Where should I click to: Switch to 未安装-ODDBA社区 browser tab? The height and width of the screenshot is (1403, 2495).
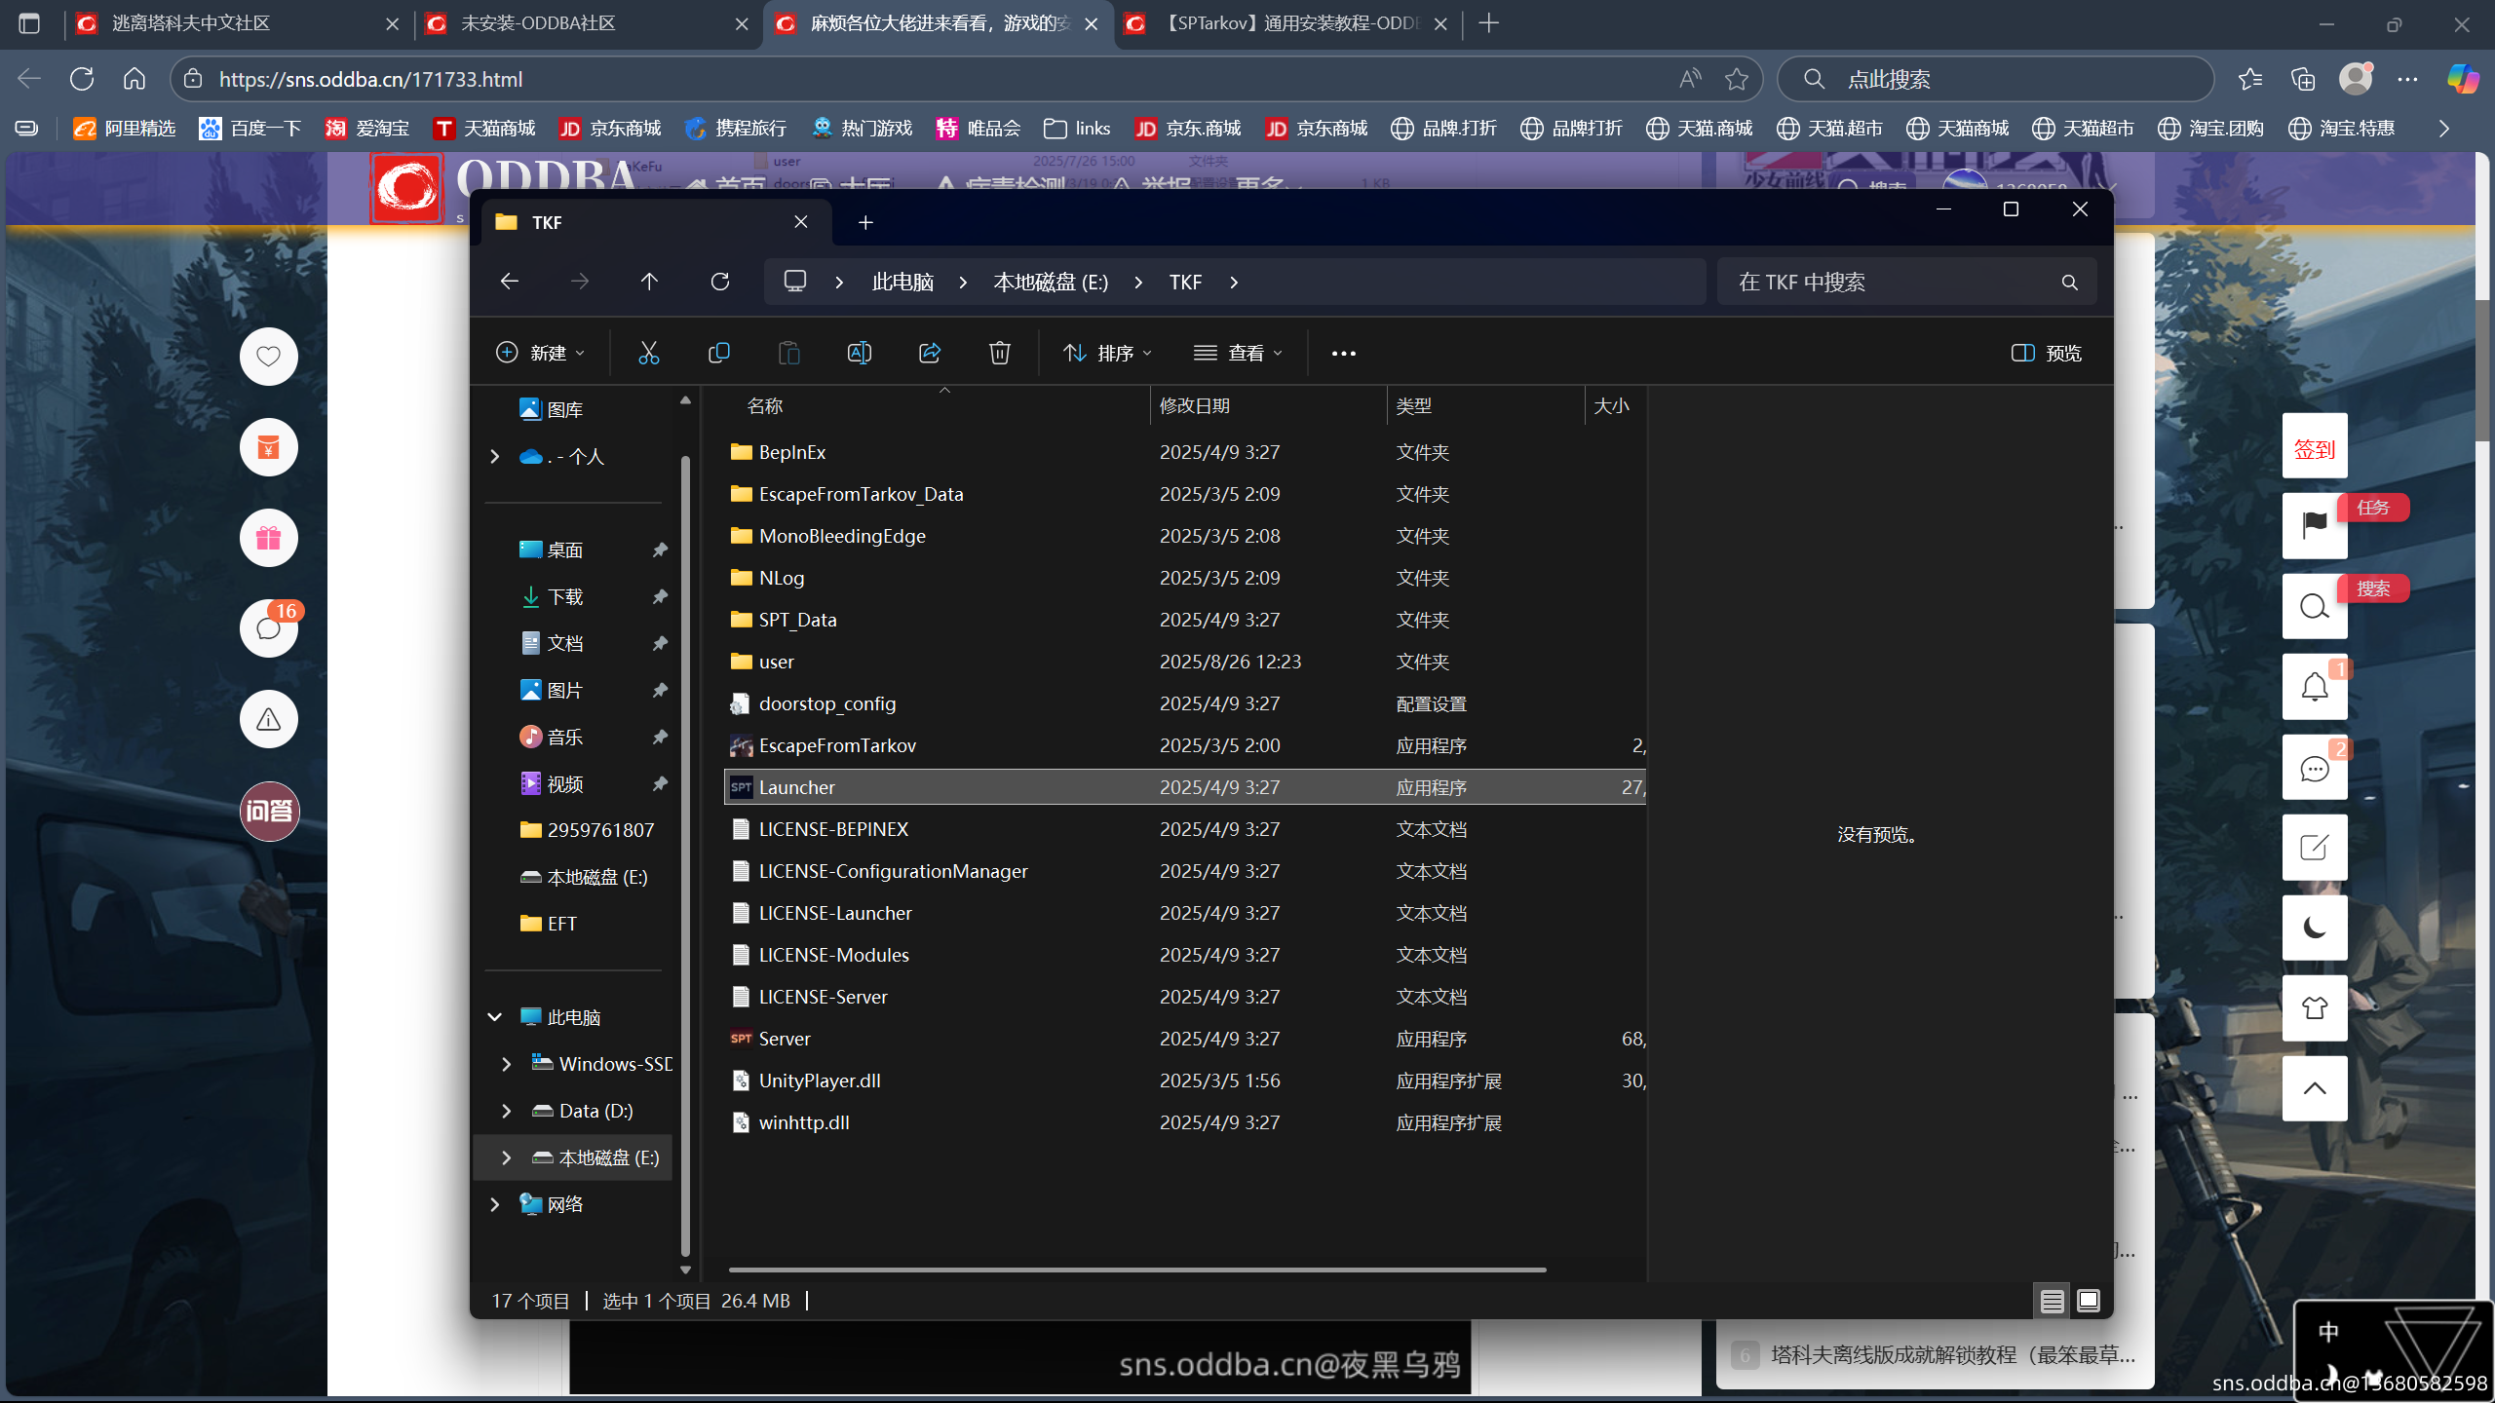tap(590, 23)
